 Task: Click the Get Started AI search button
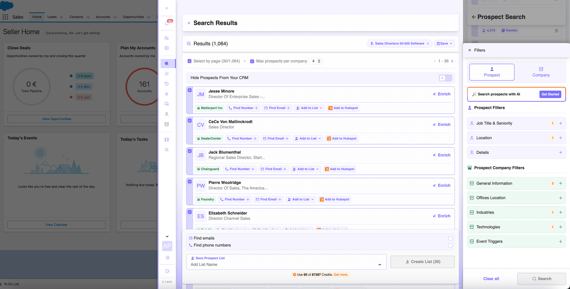550,94
